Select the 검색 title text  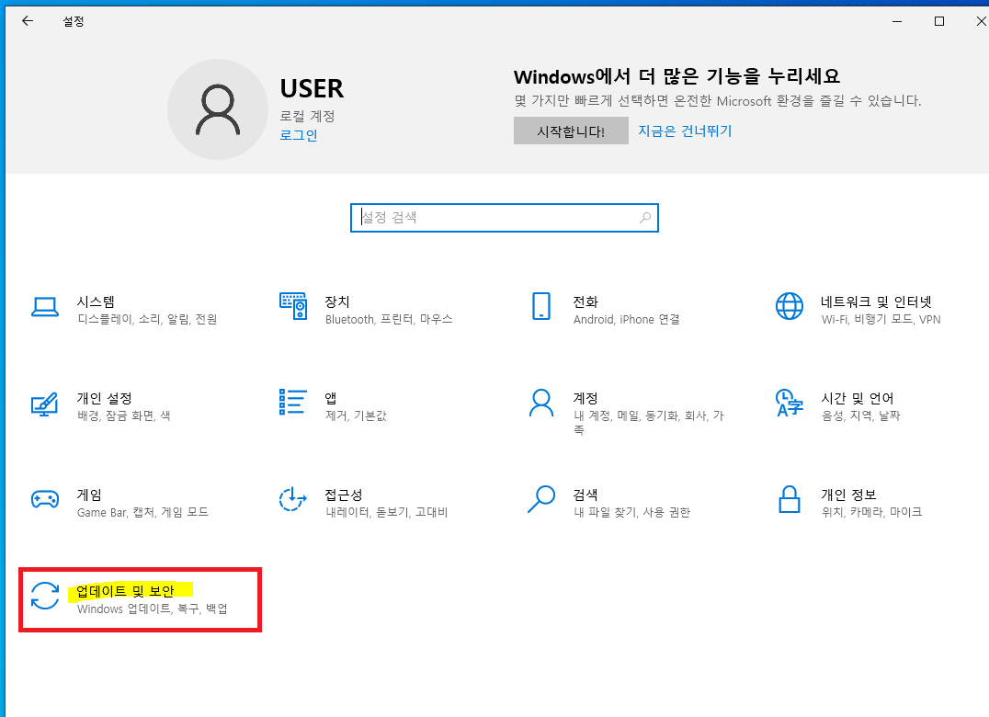585,495
